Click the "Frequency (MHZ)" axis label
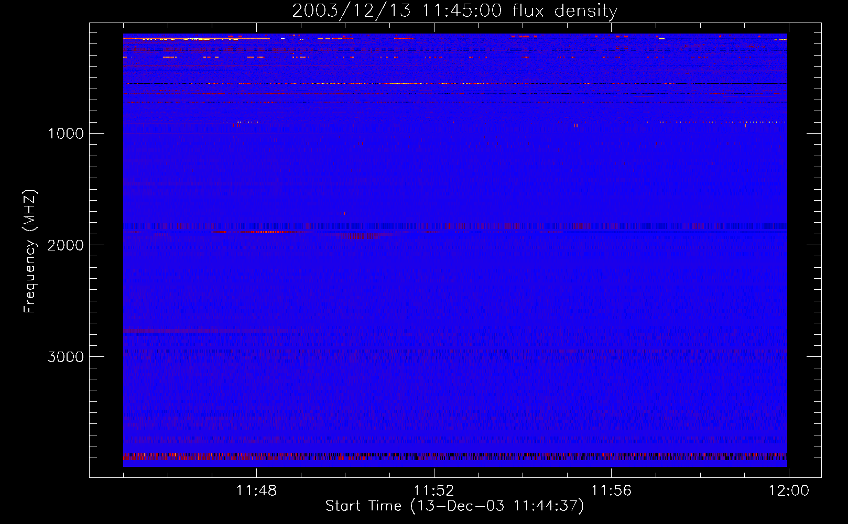The width and height of the screenshot is (848, 524). pyautogui.click(x=30, y=252)
